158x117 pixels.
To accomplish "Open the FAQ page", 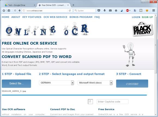I will tap(97, 17).
